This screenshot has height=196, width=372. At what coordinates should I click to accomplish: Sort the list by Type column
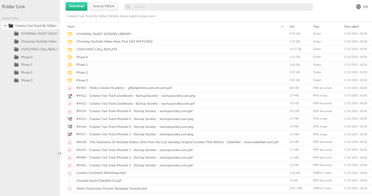click(x=316, y=27)
